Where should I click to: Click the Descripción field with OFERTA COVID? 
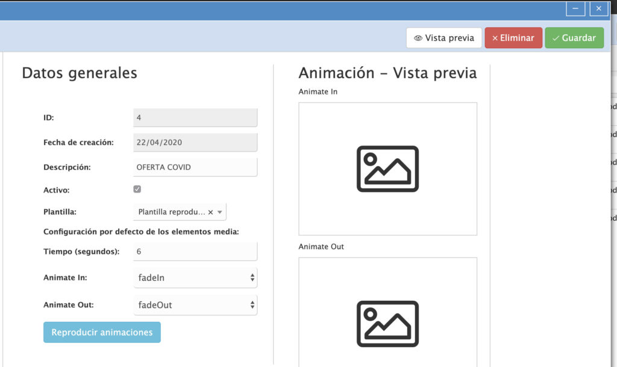(195, 167)
